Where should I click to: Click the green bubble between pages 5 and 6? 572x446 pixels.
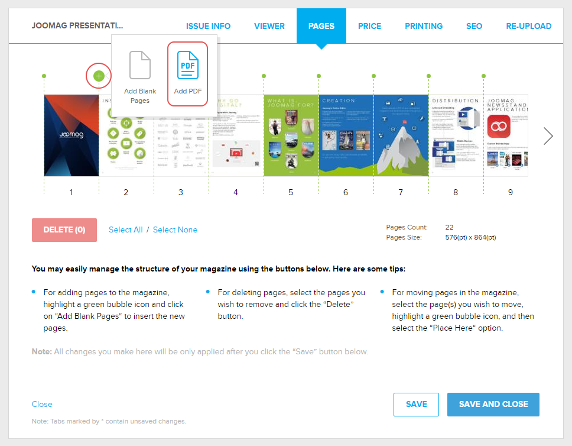(x=318, y=76)
